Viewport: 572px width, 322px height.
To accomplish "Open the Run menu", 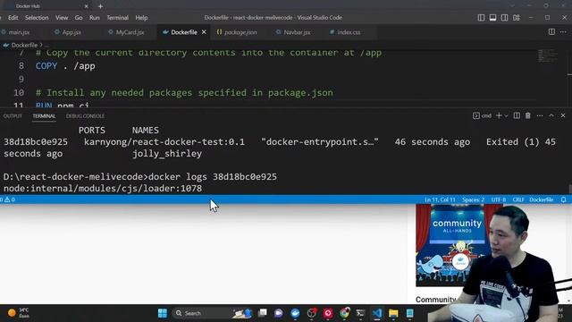I will [95, 18].
